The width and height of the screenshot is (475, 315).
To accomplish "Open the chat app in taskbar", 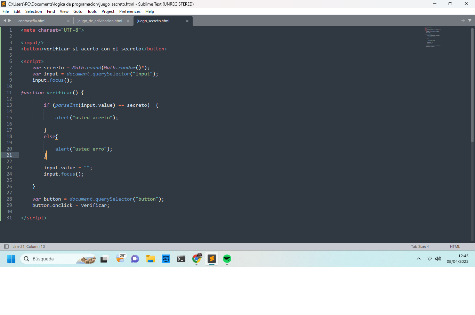I will pos(135,259).
